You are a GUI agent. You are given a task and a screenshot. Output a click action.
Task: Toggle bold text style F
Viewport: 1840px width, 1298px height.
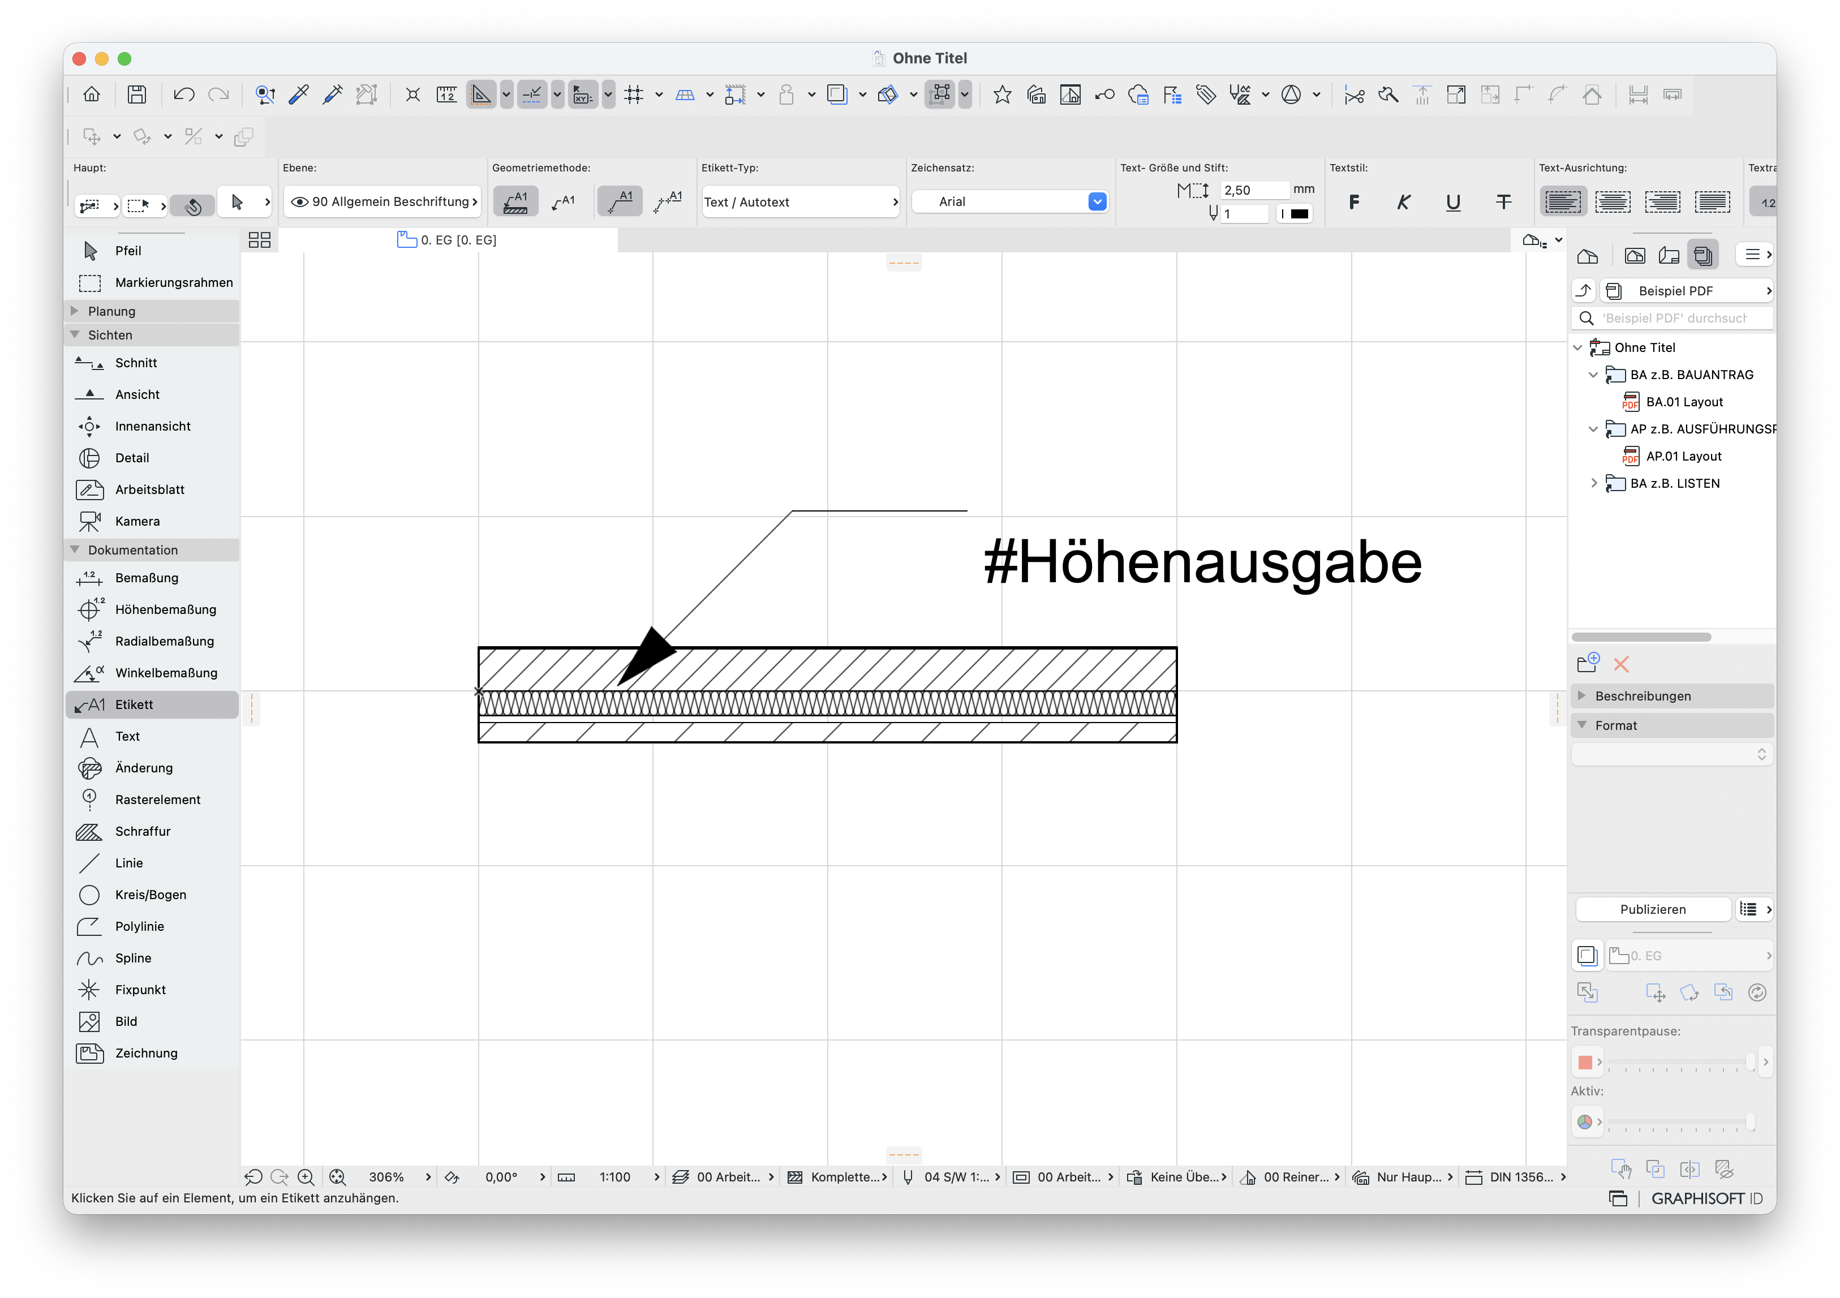click(1353, 202)
